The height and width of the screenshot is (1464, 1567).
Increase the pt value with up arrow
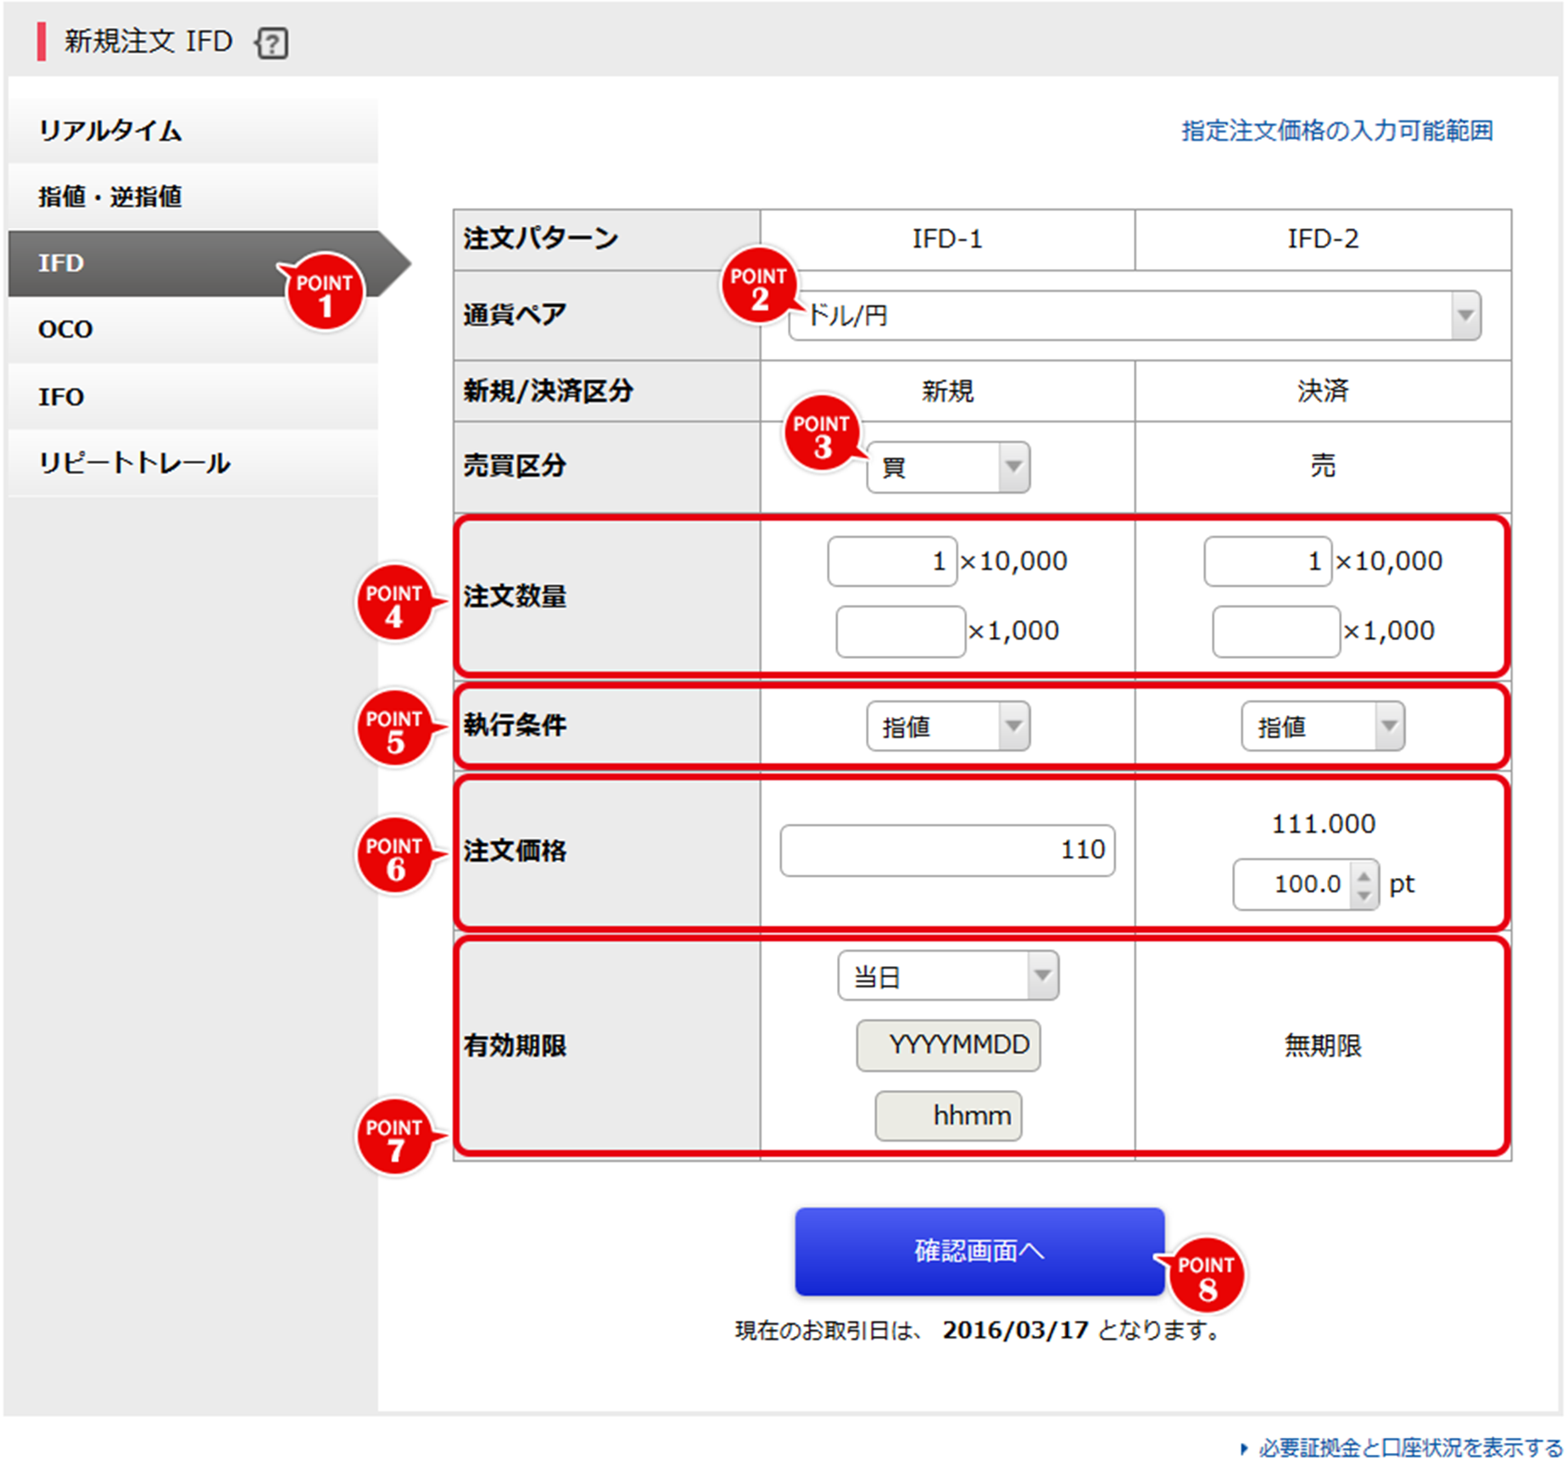(1363, 874)
